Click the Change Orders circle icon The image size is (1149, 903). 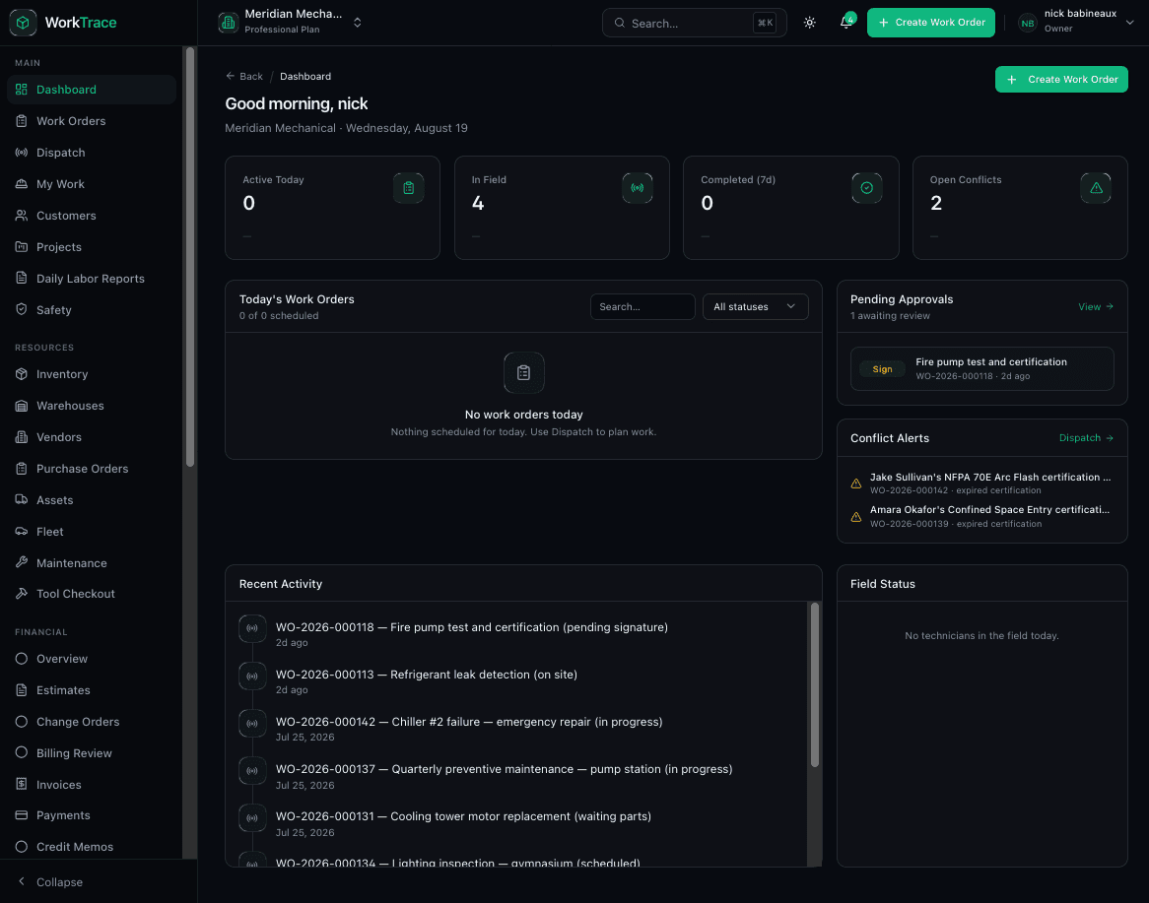pos(22,722)
